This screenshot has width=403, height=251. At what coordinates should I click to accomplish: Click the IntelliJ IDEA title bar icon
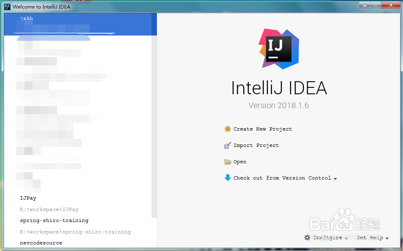[x=7, y=7]
